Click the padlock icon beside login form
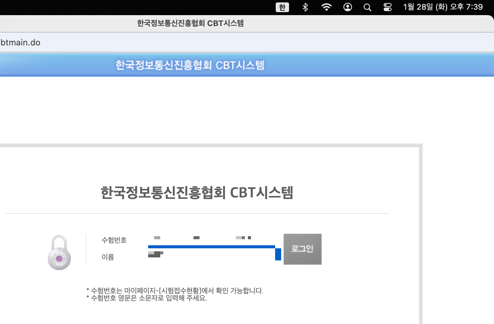The width and height of the screenshot is (494, 324). [x=59, y=253]
